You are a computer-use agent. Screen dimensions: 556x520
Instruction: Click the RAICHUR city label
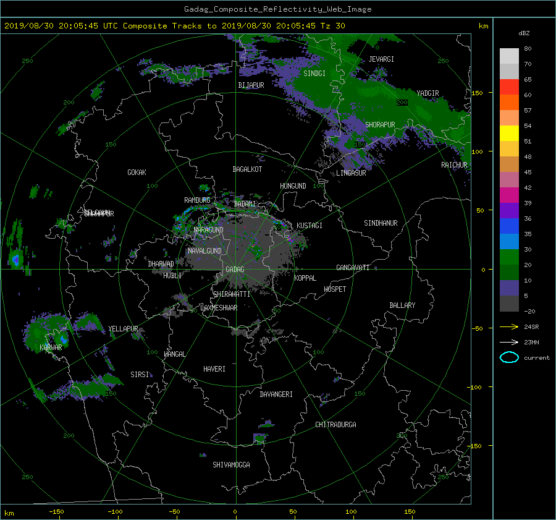point(454,165)
